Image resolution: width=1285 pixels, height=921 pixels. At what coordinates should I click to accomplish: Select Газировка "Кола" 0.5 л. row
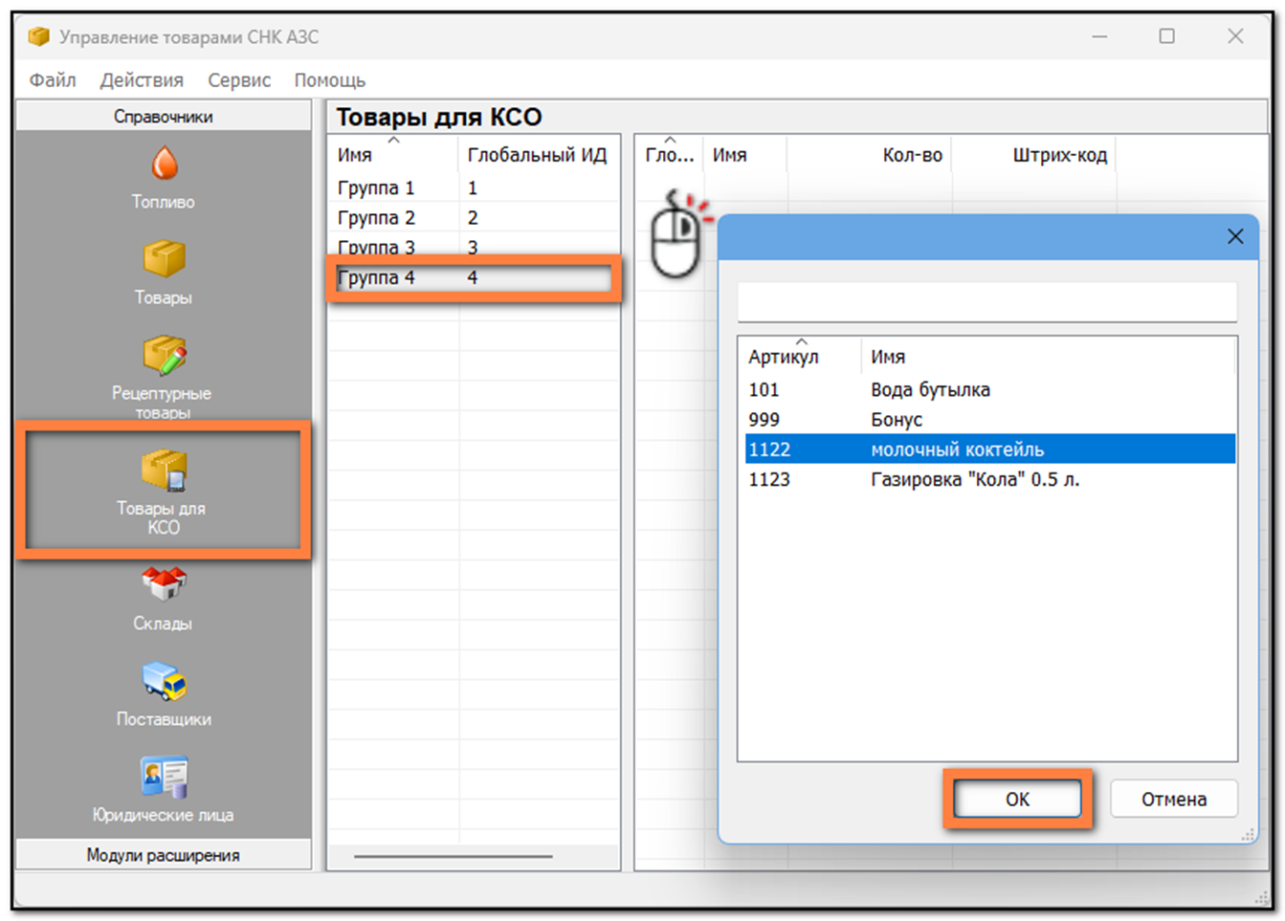[x=990, y=479]
